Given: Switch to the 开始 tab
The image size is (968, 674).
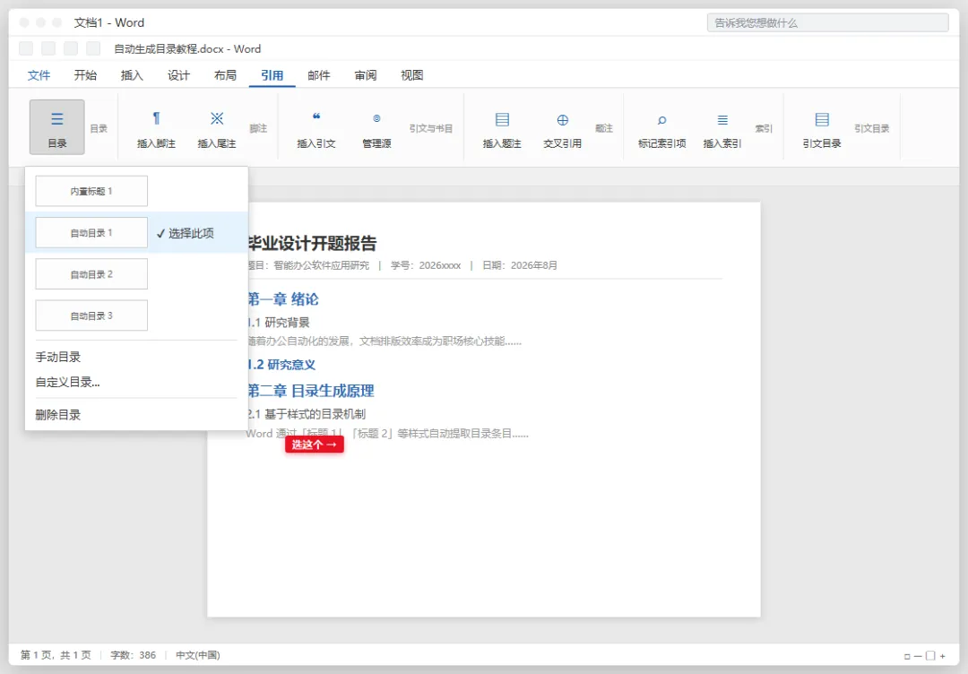Looking at the screenshot, I should (85, 75).
